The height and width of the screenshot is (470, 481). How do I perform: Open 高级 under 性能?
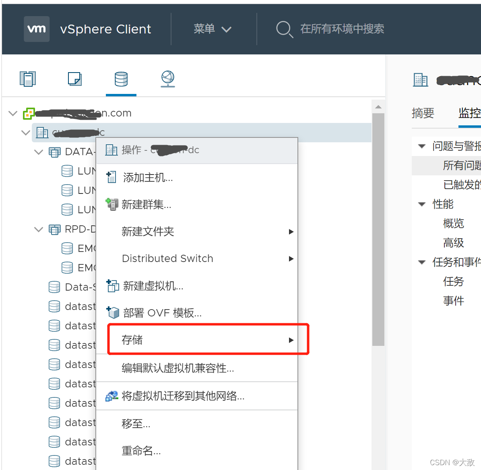(453, 243)
